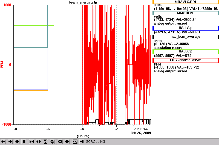This screenshot has height=145, width=219.
Task: Click the Feb 26, 2009 date label
Action: pyautogui.click(x=141, y=133)
